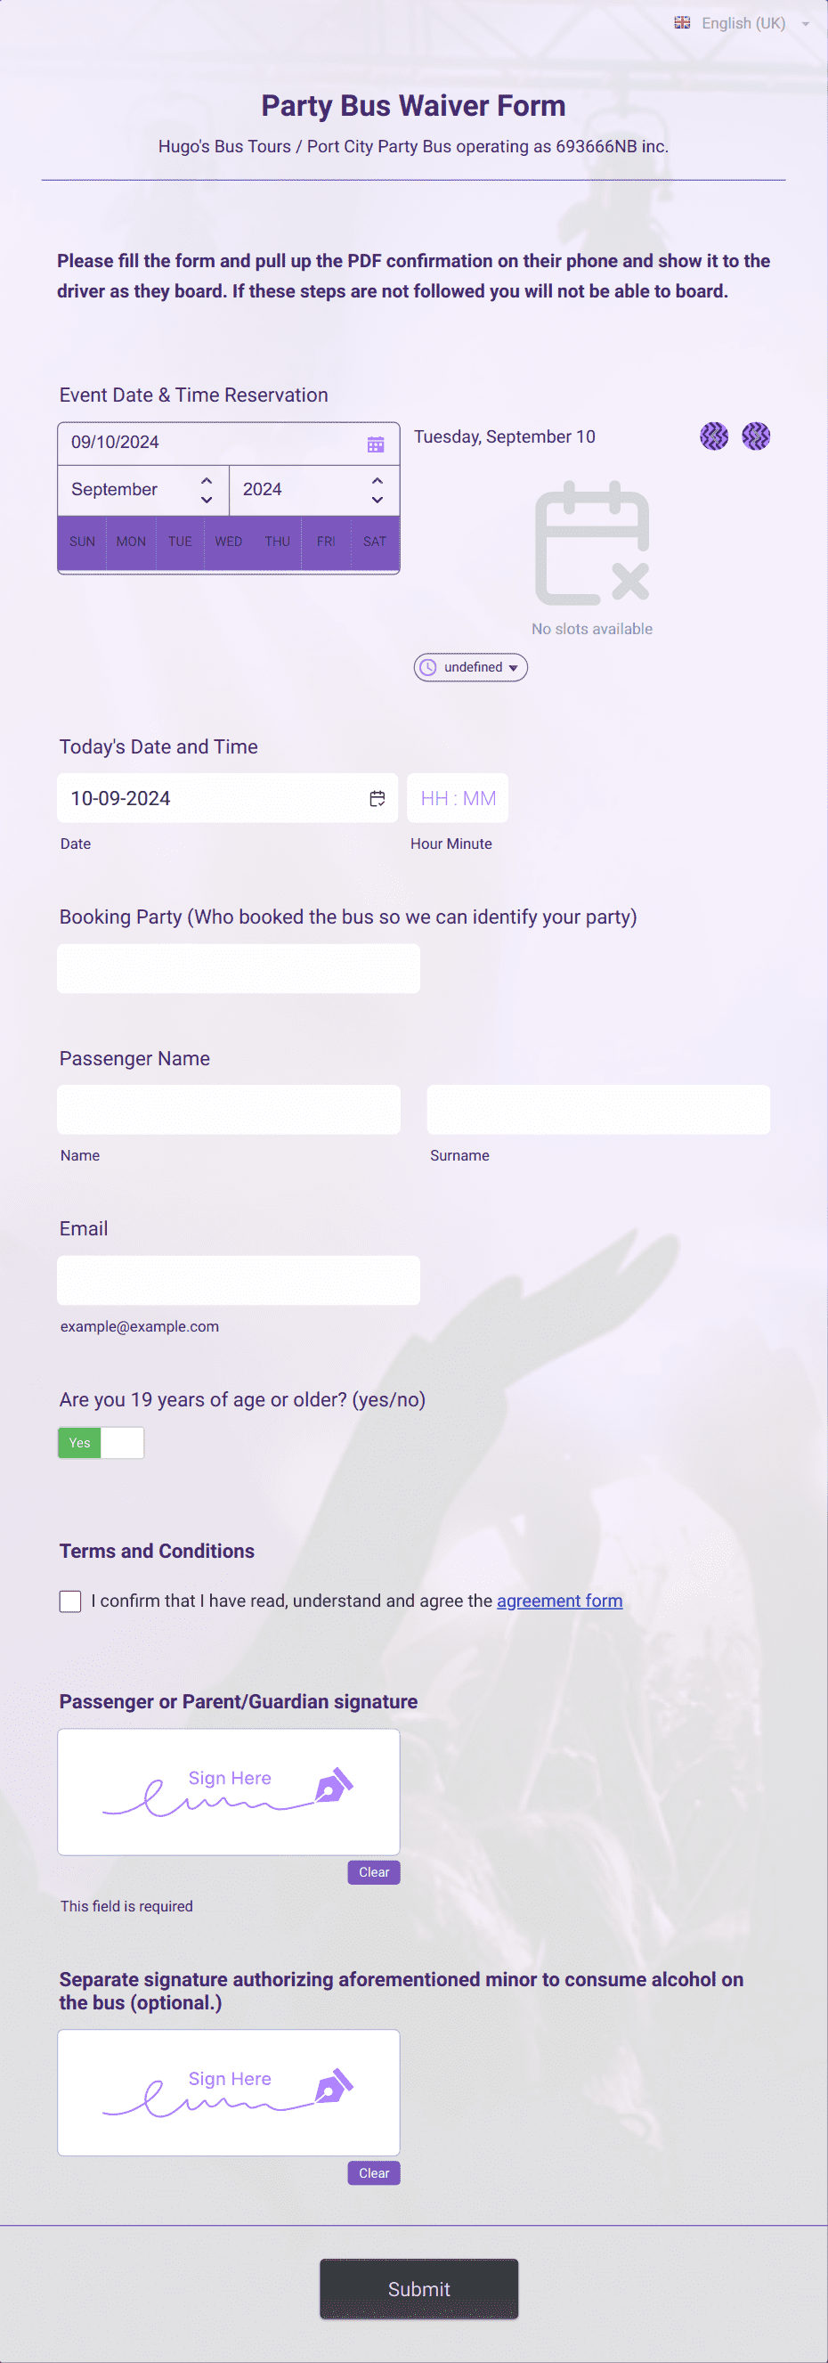
Task: Expand the 'undefined' time slot dropdown
Action: point(513,667)
